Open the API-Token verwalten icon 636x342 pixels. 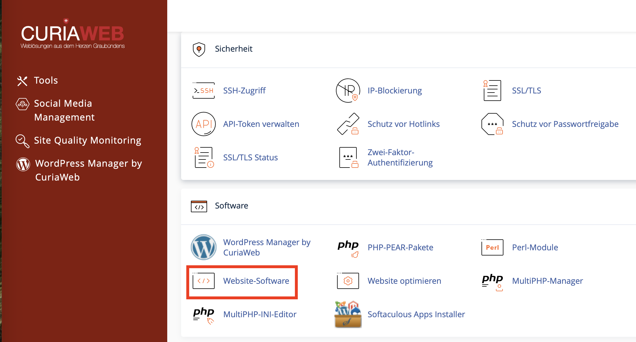(x=203, y=124)
